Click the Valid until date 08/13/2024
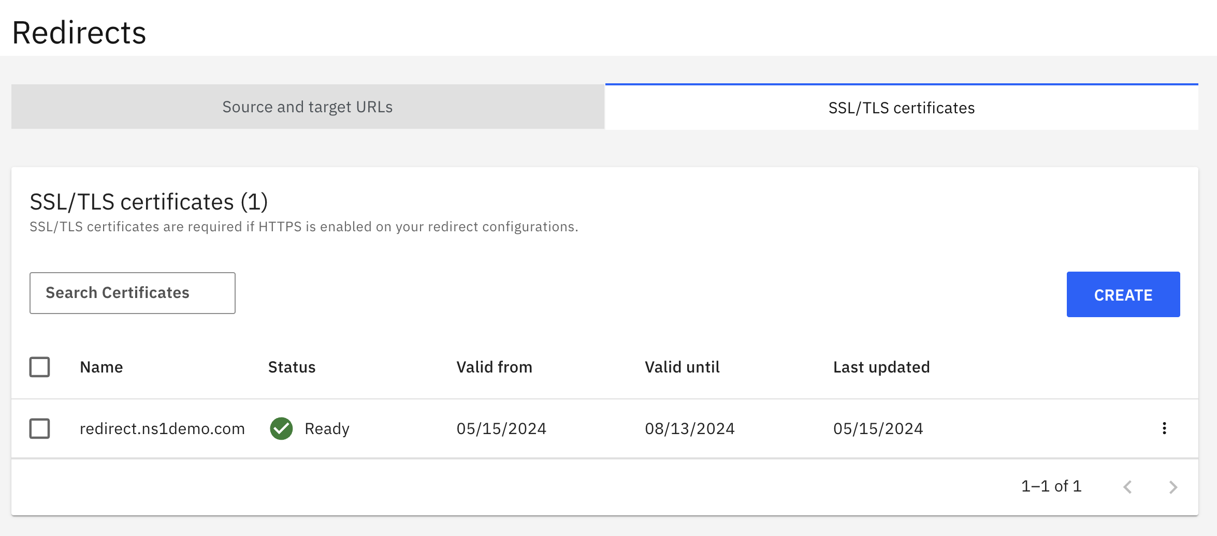1217x536 pixels. 690,429
